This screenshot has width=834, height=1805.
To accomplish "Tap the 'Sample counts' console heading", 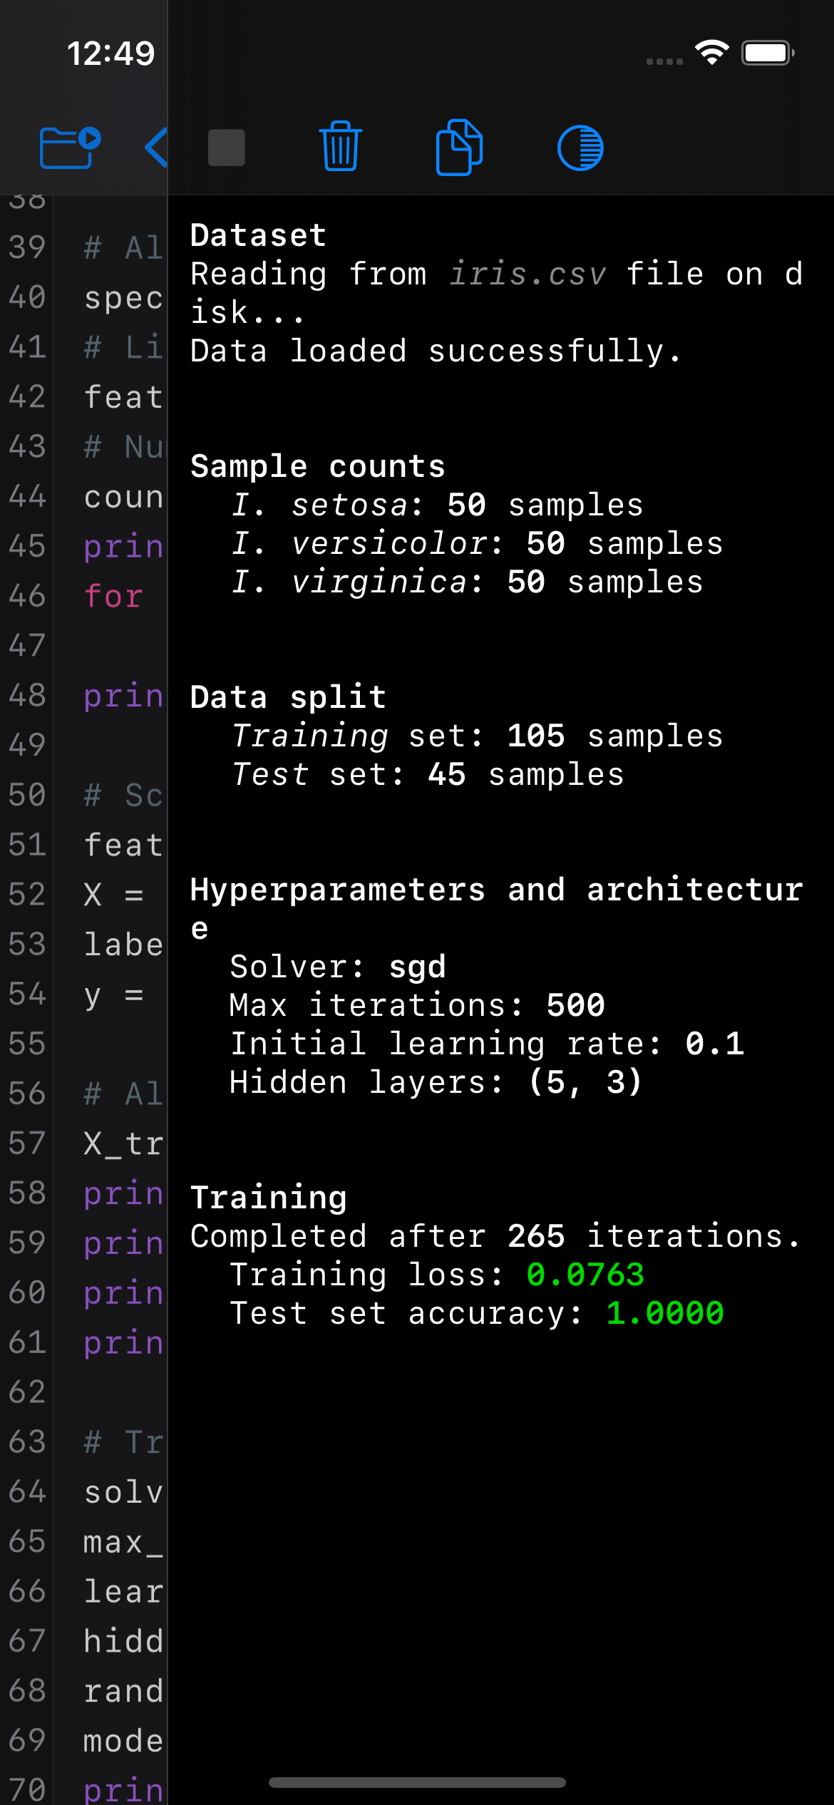I will [x=317, y=467].
